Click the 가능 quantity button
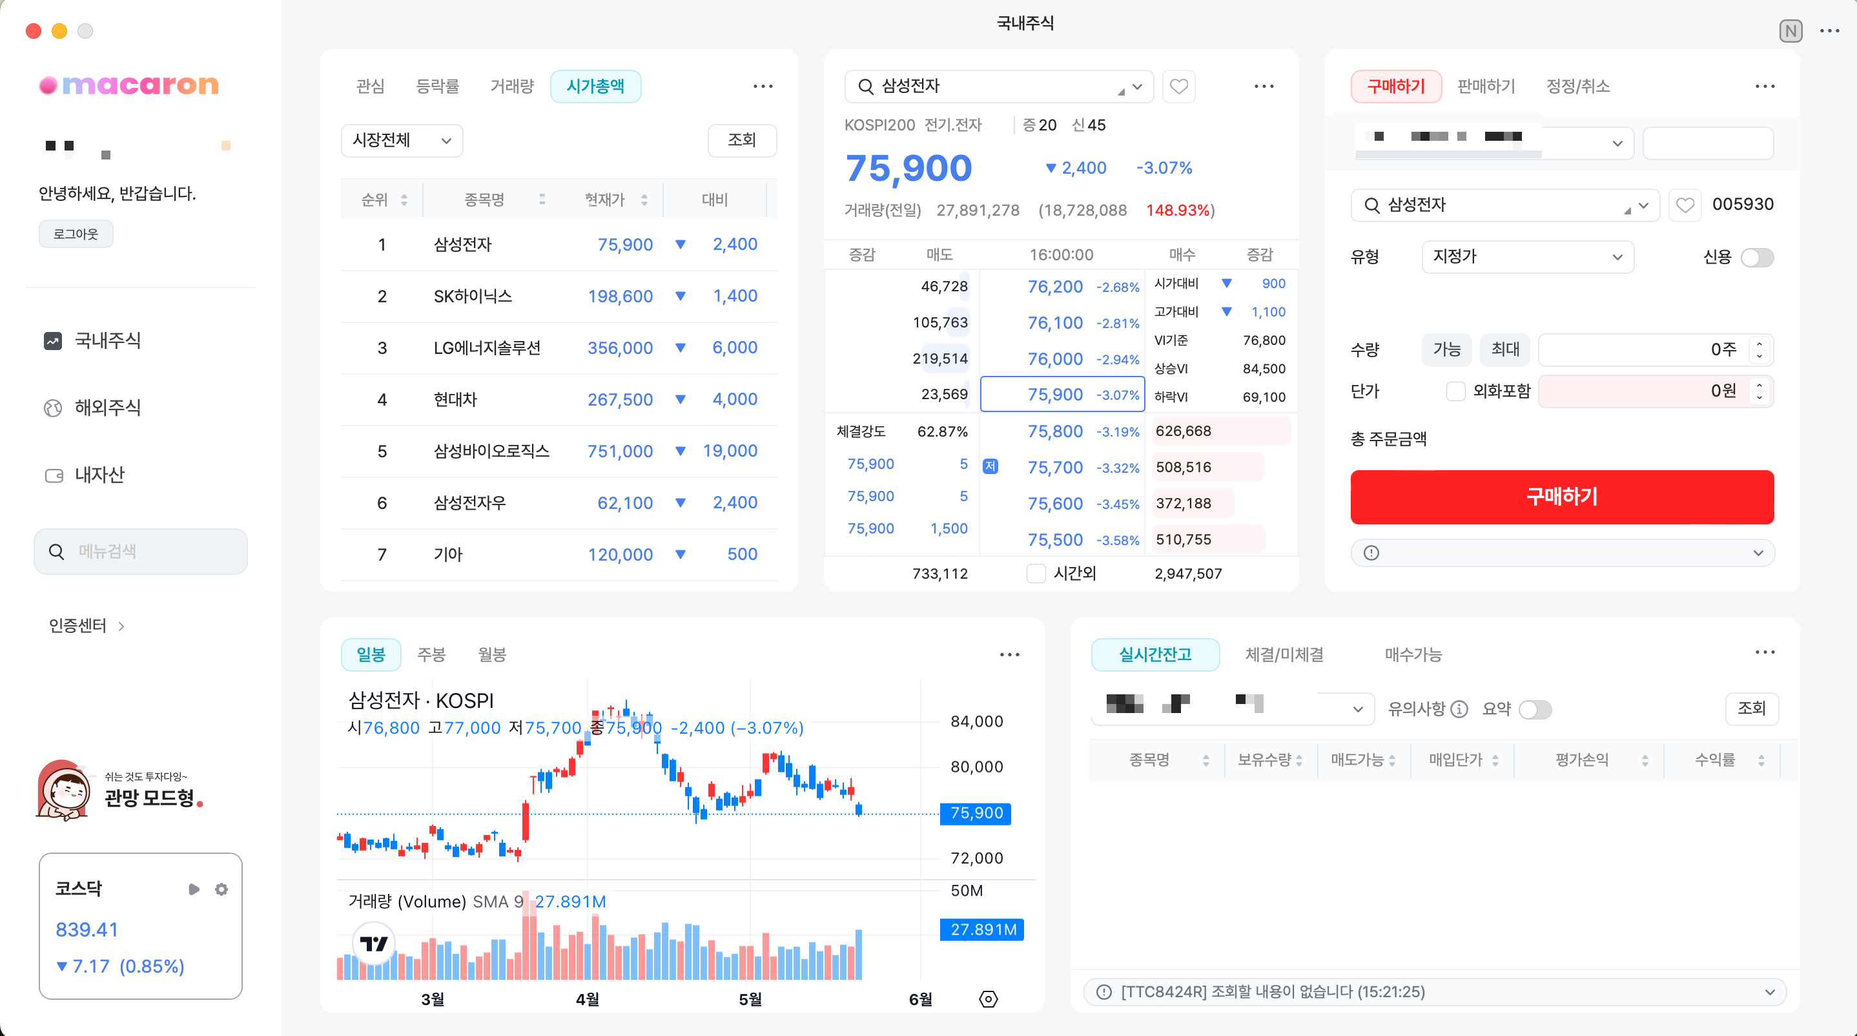The width and height of the screenshot is (1857, 1036). pyautogui.click(x=1447, y=349)
